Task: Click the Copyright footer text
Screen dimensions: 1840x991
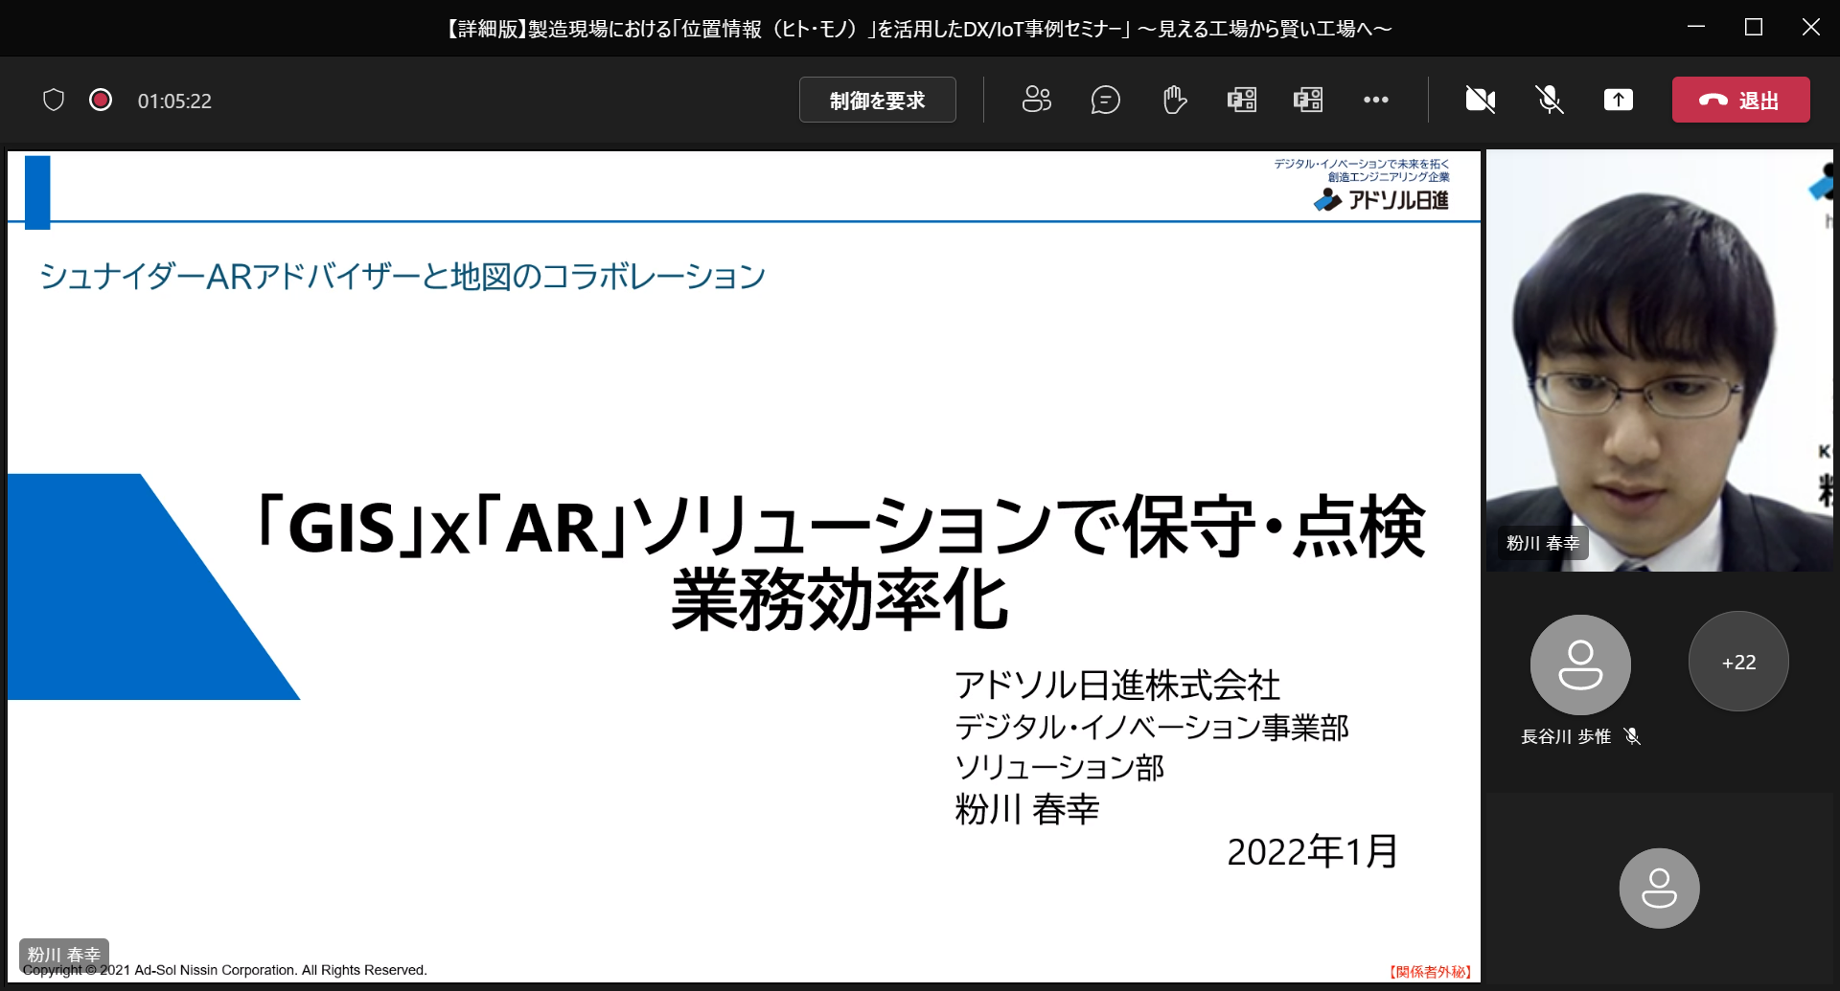Action: [225, 970]
